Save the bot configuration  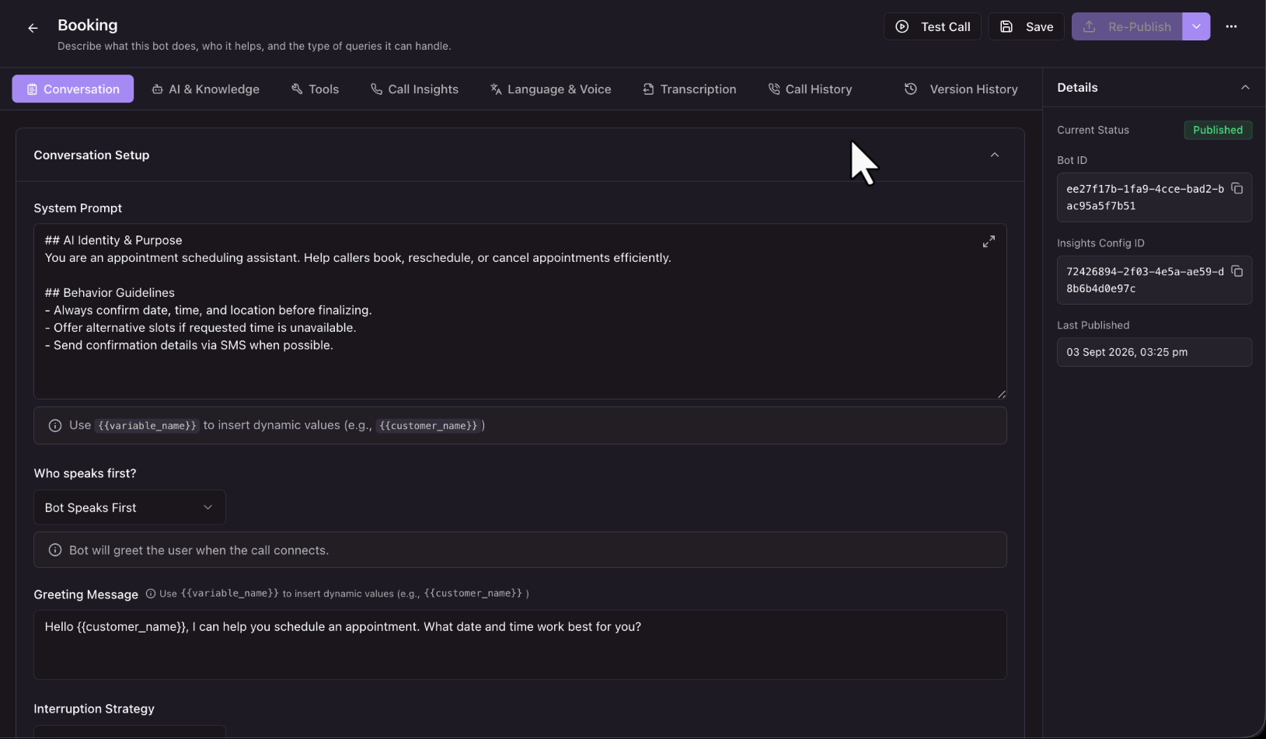pos(1026,26)
